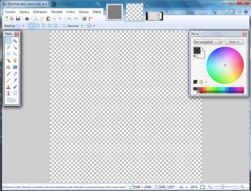Click the Paste clipboard icon
Screen dimensions: 251x191
(x=48, y=18)
